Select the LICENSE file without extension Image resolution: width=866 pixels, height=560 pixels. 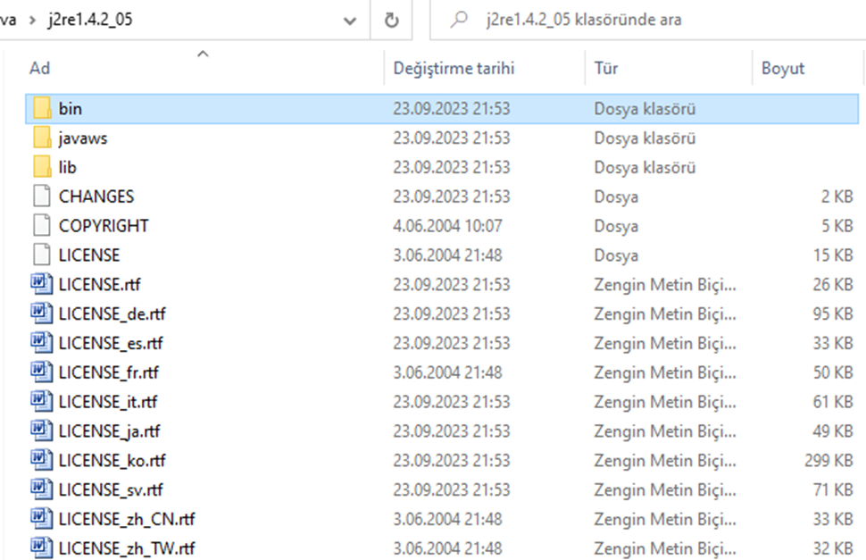click(x=89, y=255)
